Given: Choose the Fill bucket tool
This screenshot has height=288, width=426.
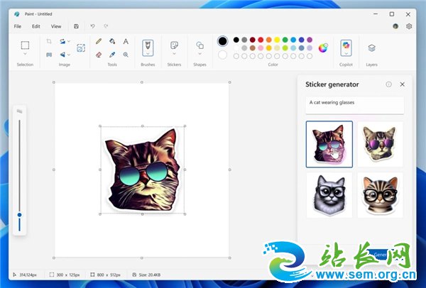Looking at the screenshot, I should pyautogui.click(x=112, y=41).
